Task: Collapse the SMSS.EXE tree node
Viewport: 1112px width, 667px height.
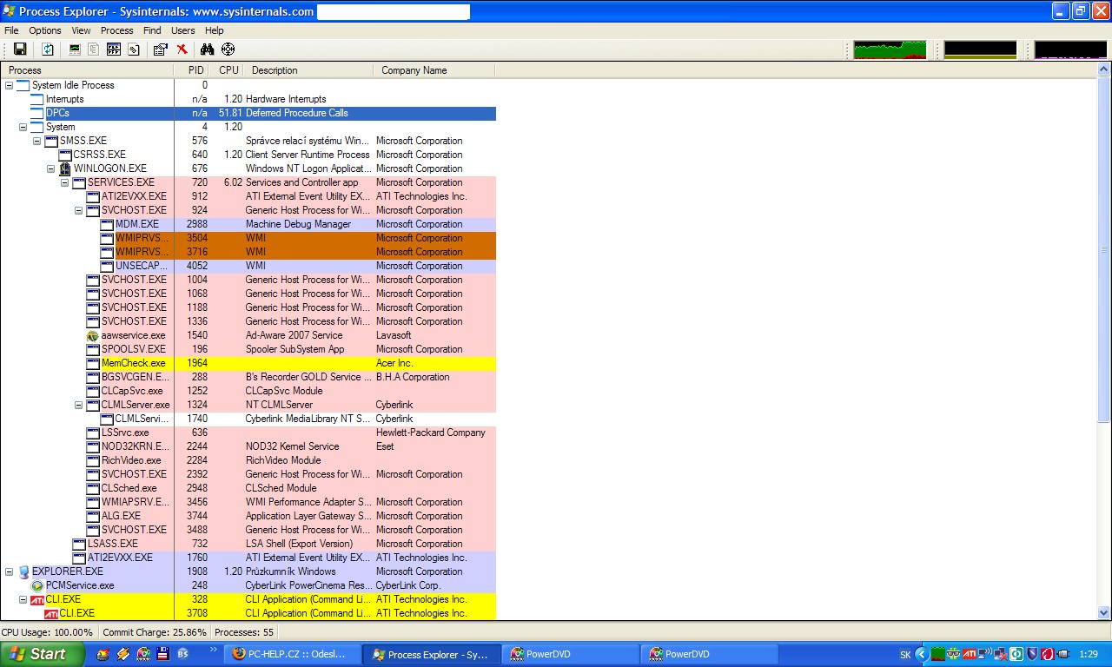Action: click(x=37, y=141)
